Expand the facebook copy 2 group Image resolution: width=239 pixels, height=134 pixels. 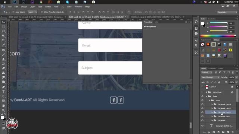pos(212,112)
